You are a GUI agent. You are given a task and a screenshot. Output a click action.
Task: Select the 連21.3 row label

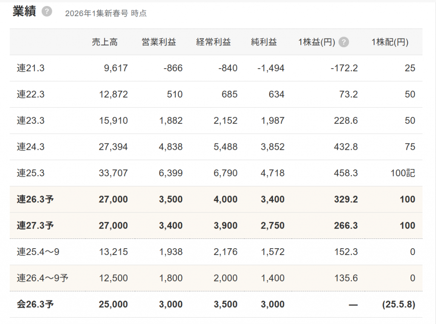[x=31, y=68]
